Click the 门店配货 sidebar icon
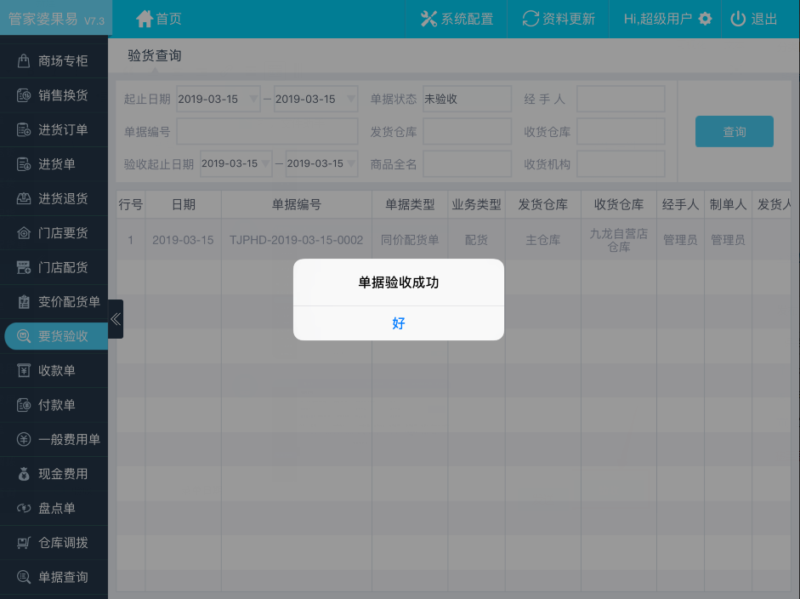Screen dimensions: 800x599 coord(24,267)
